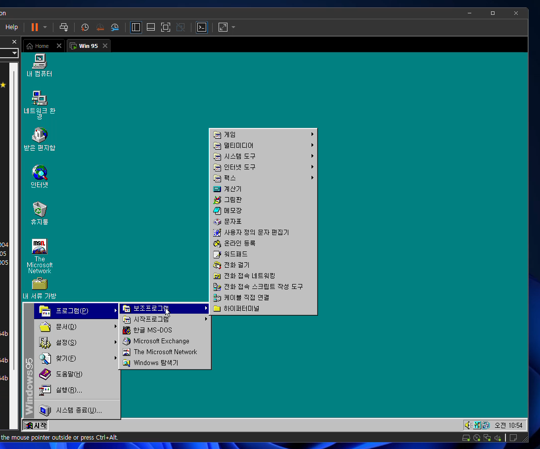Toggle the library sidebar view
Image resolution: width=540 pixels, height=449 pixels.
[136, 27]
